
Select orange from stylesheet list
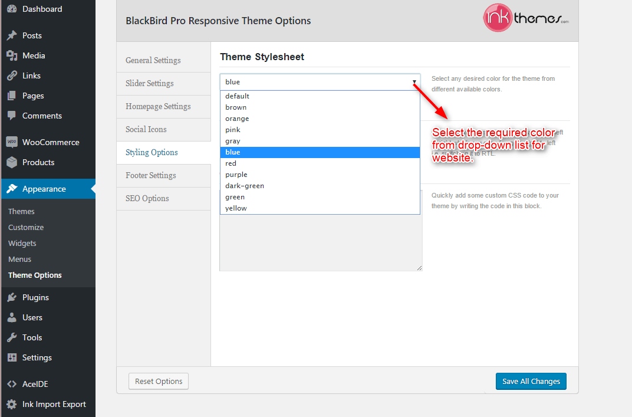point(320,119)
